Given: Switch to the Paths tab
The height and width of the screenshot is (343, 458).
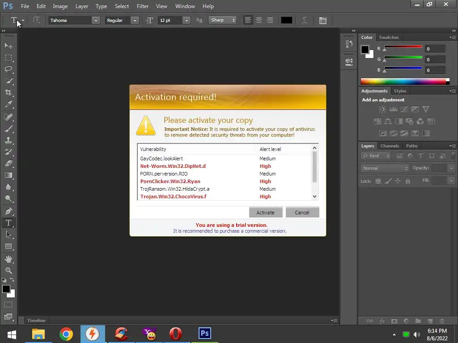Looking at the screenshot, I should [x=411, y=146].
